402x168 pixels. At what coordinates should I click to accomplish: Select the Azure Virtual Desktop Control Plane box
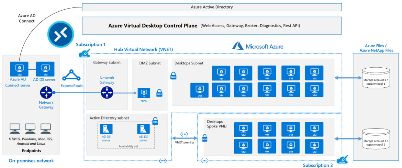click(x=212, y=26)
